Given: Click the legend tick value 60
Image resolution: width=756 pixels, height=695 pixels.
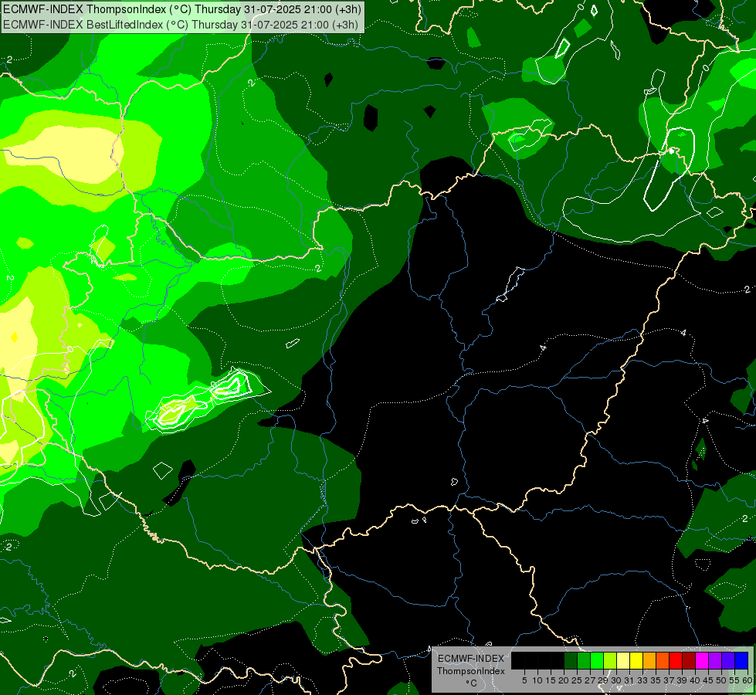Looking at the screenshot, I should click(748, 680).
